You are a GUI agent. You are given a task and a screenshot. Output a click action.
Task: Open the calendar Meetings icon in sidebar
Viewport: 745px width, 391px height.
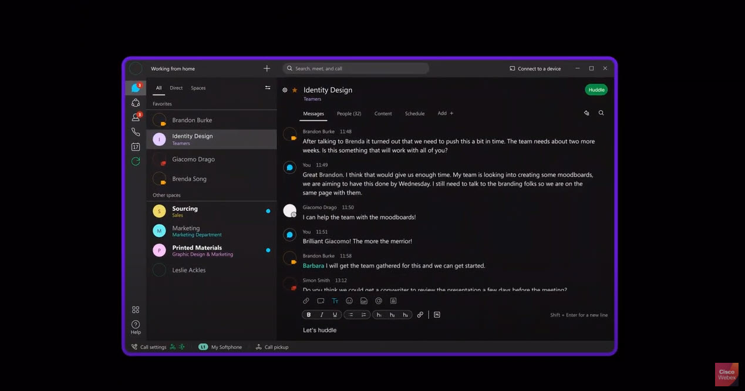coord(136,147)
